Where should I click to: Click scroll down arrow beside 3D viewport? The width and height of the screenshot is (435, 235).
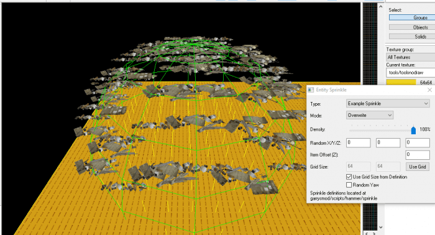click(381, 227)
